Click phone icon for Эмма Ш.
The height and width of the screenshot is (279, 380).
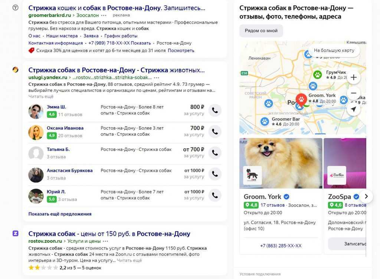pos(215,110)
